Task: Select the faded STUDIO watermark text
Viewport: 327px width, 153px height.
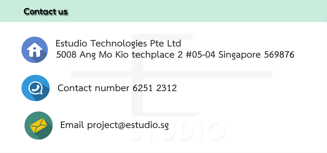Action: [x=178, y=132]
